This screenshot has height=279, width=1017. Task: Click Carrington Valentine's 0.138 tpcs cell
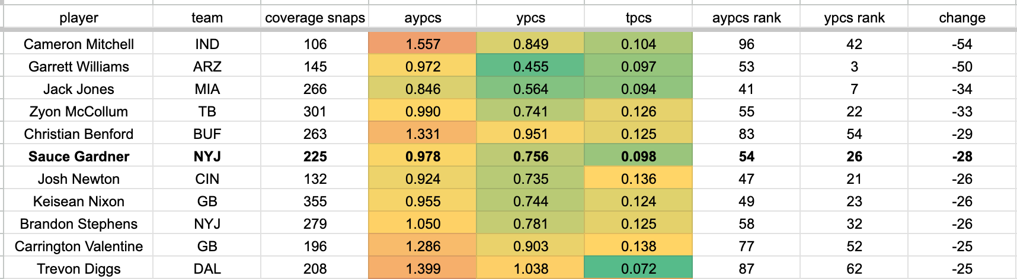coord(638,246)
